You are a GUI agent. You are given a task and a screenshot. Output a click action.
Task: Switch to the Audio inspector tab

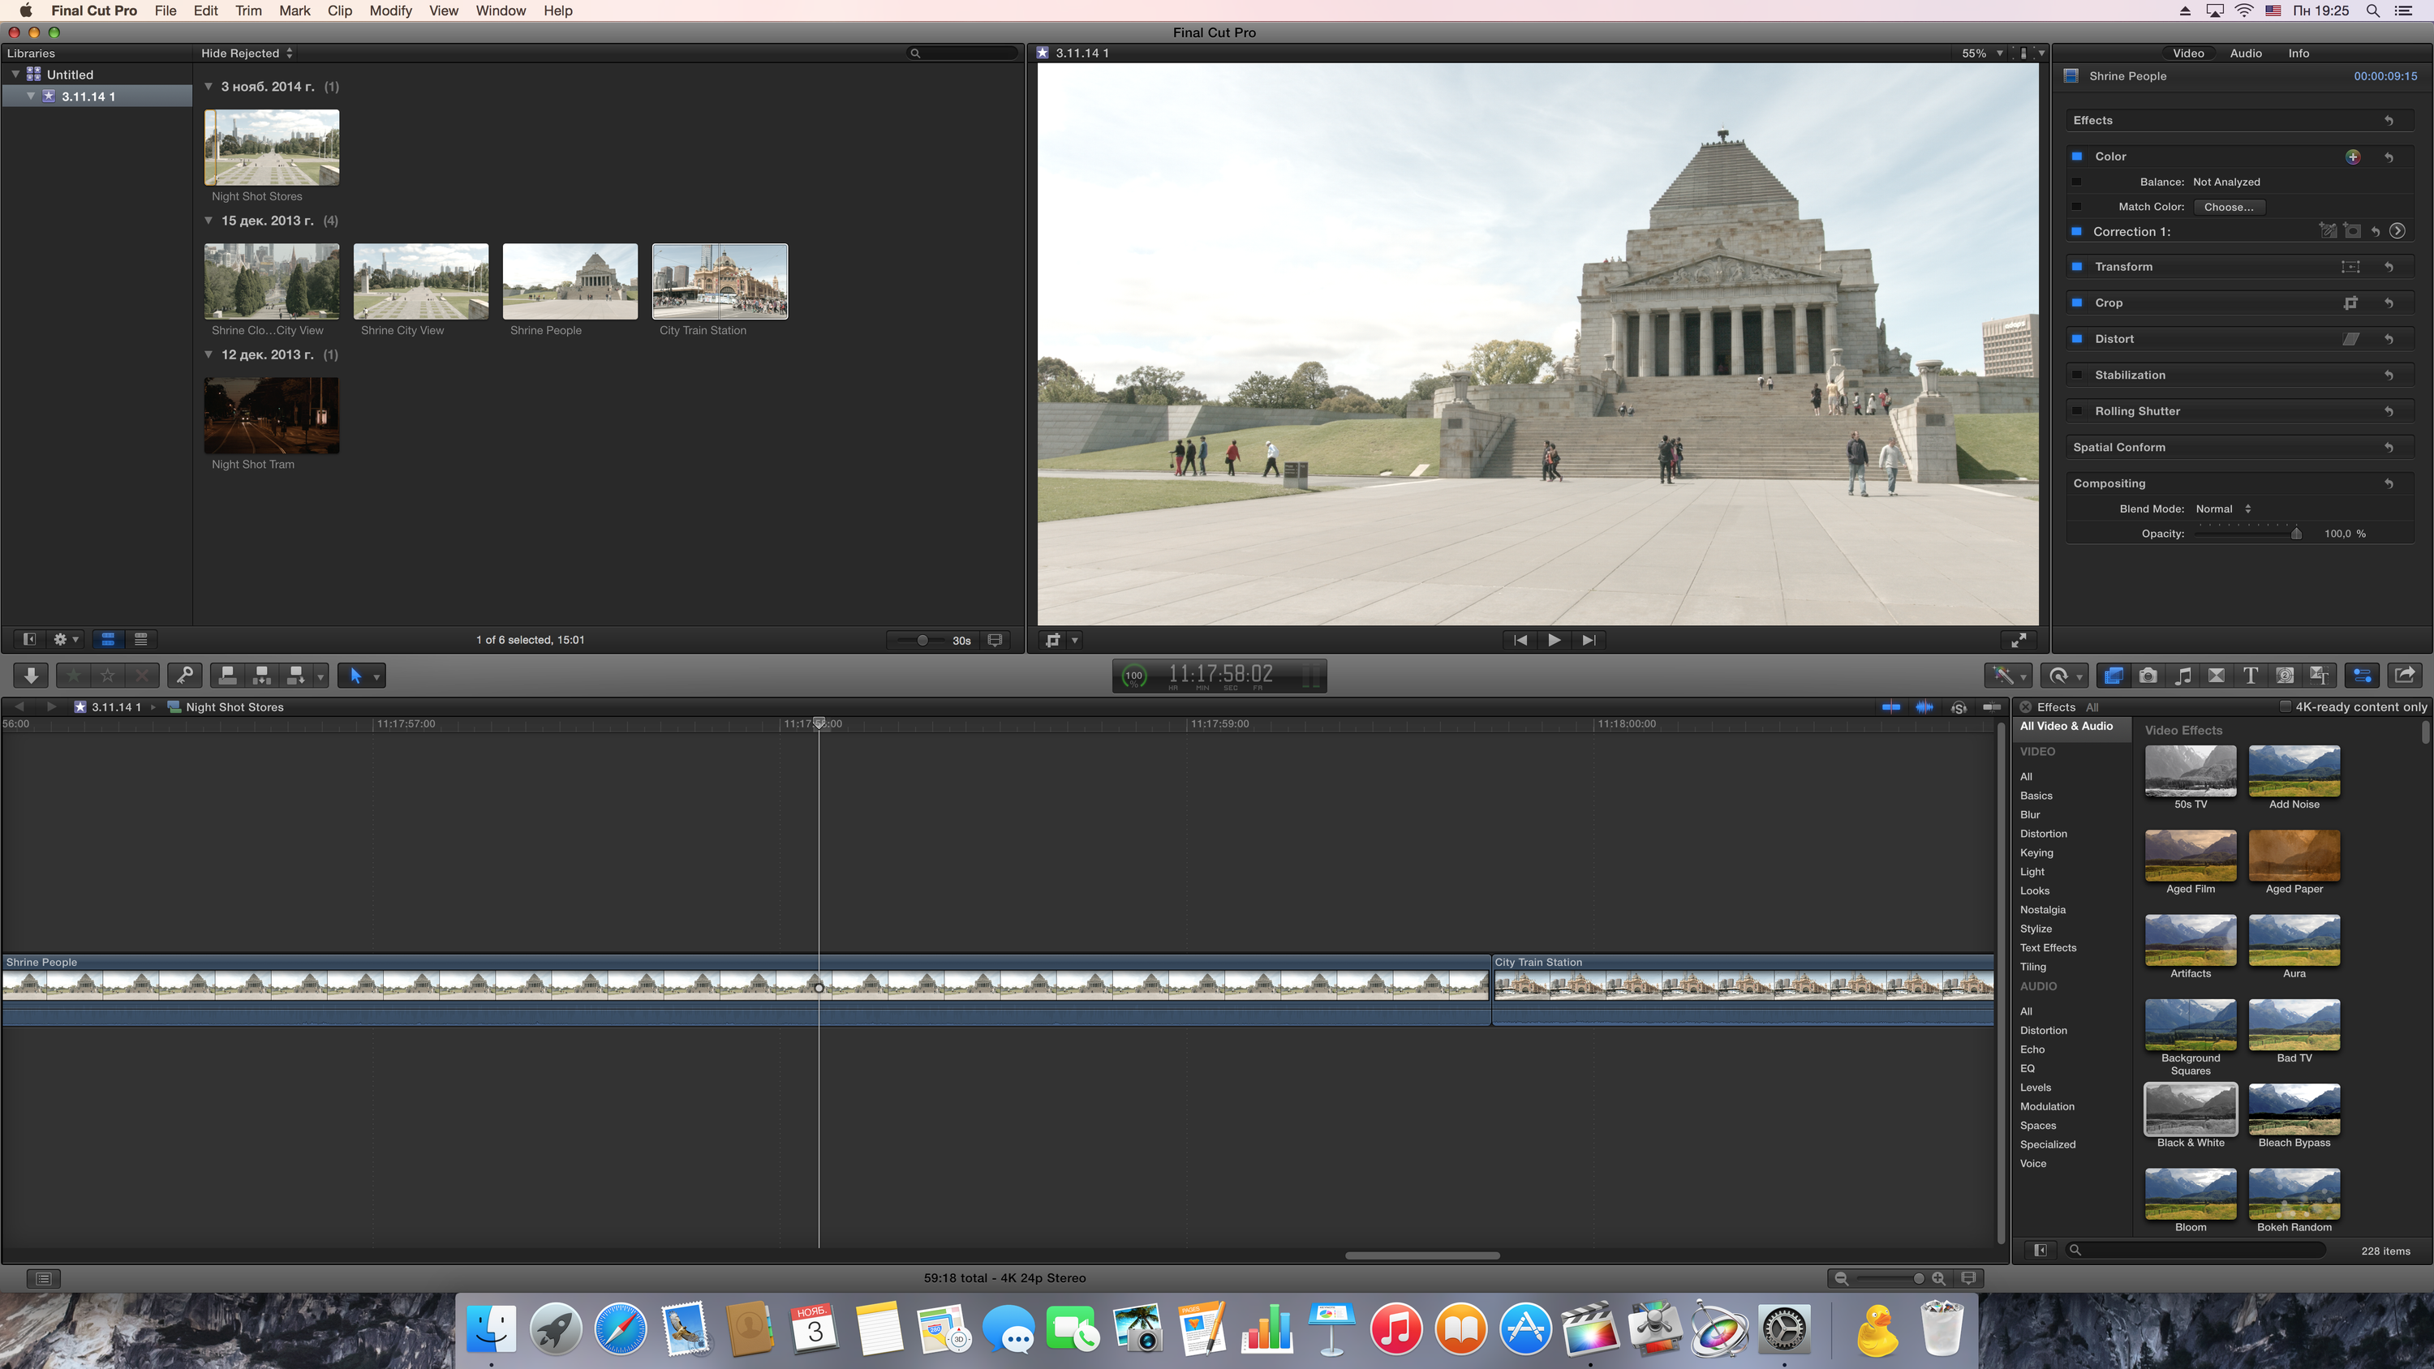2245,53
